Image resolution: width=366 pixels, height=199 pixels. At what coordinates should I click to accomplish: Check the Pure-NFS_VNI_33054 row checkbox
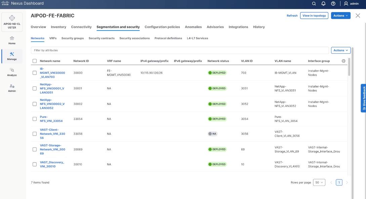tap(35, 119)
